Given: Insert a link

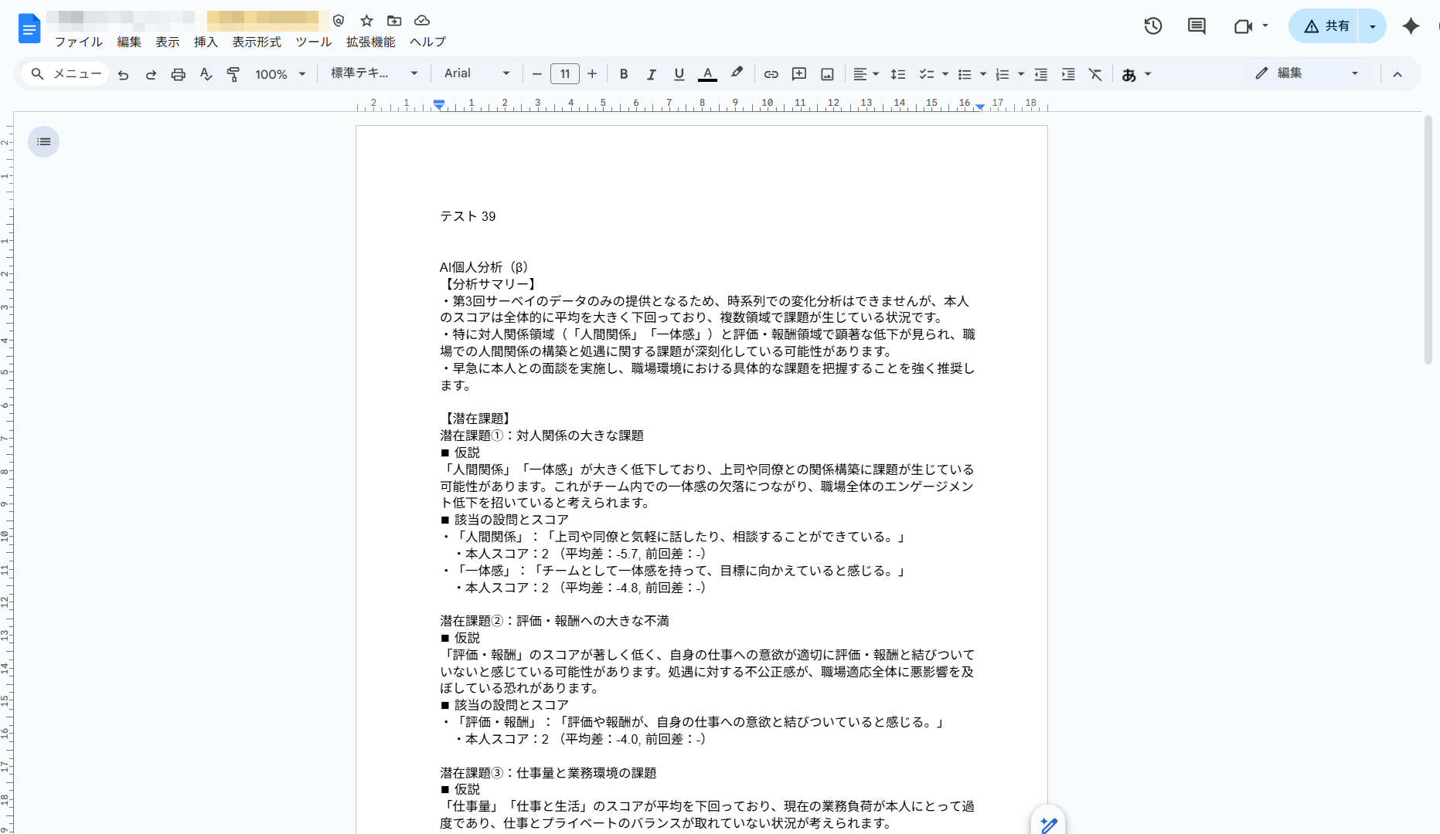Looking at the screenshot, I should pos(771,74).
